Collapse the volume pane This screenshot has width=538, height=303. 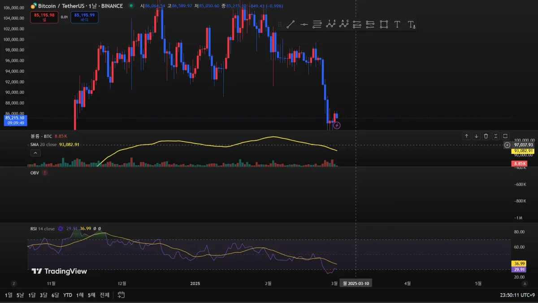pos(495,136)
